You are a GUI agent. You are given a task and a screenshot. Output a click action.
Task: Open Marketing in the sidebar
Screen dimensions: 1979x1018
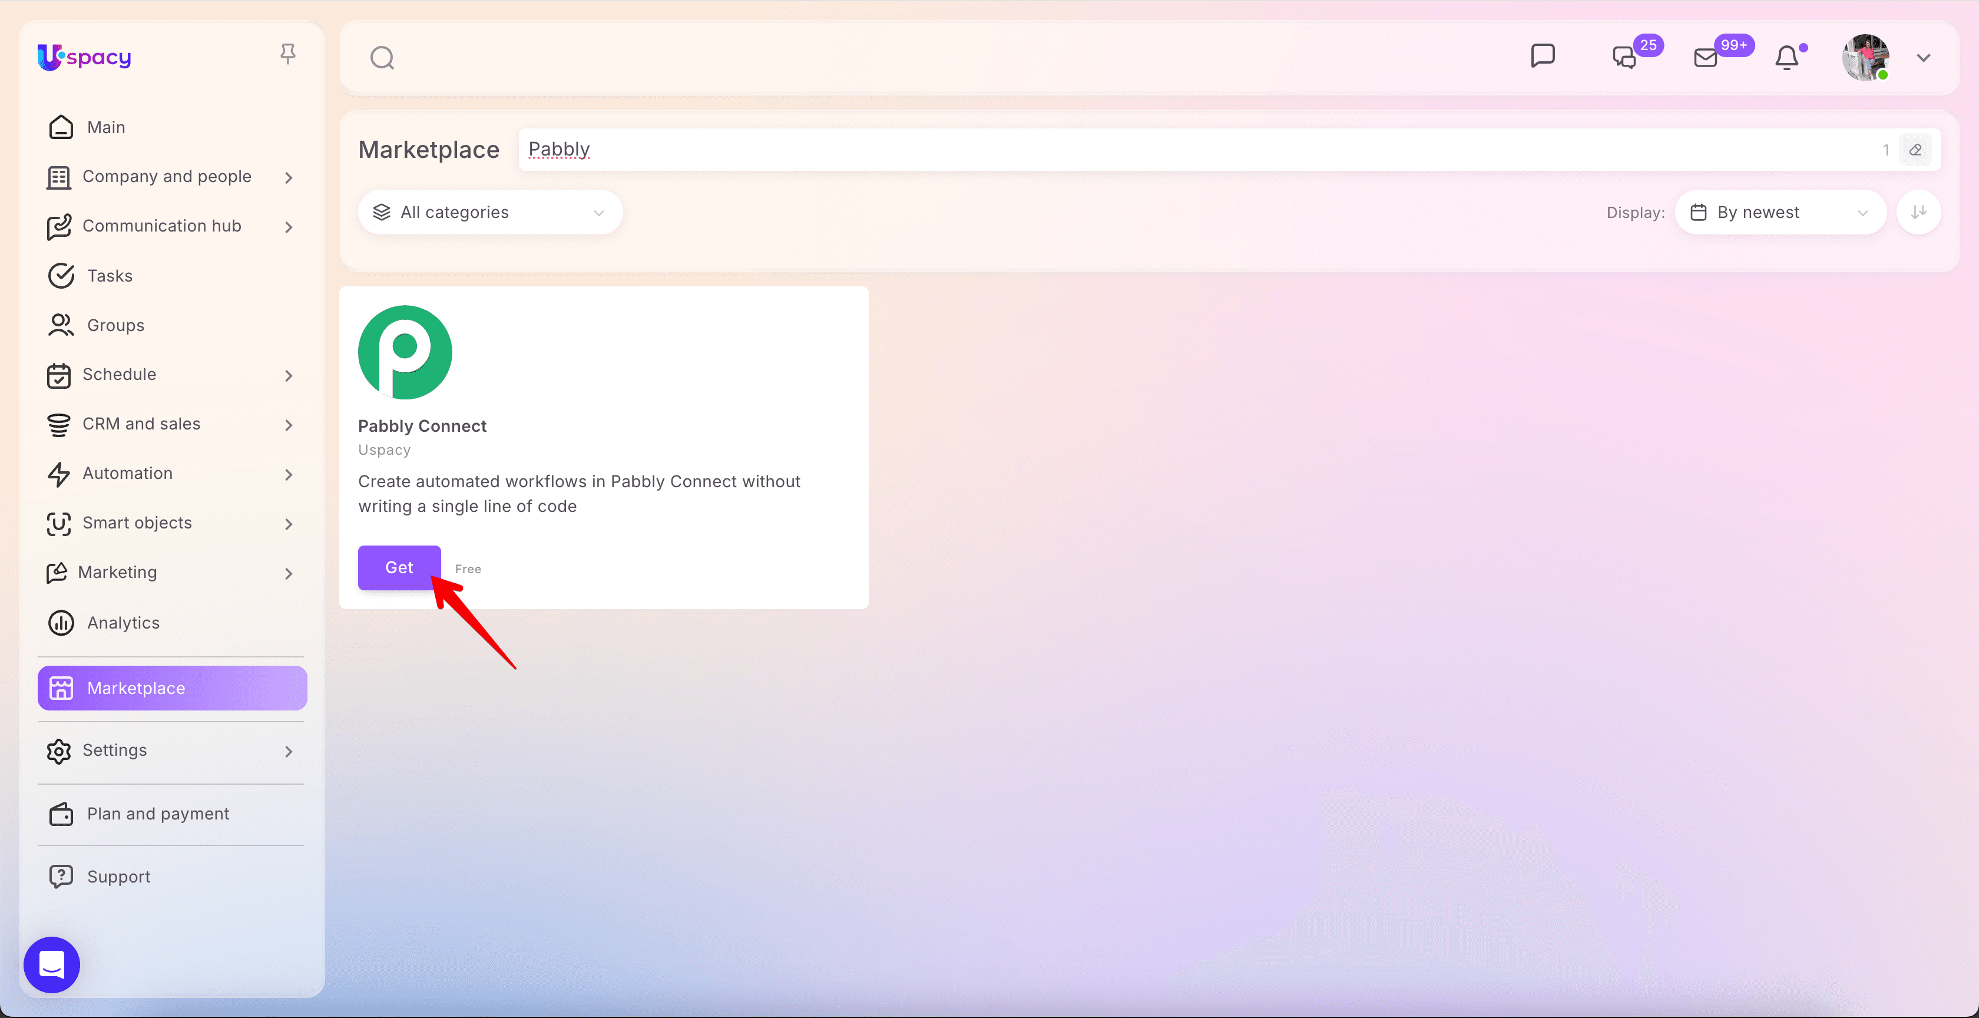click(118, 573)
